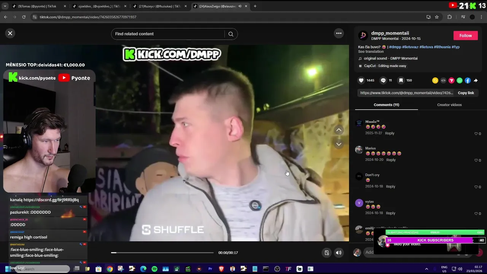Reply to Don't cry comment
The width and height of the screenshot is (487, 274).
pos(390,186)
